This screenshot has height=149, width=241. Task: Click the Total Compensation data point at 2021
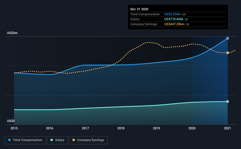[227, 38]
